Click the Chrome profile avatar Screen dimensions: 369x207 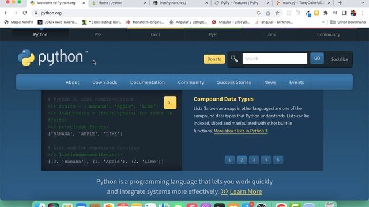point(353,13)
